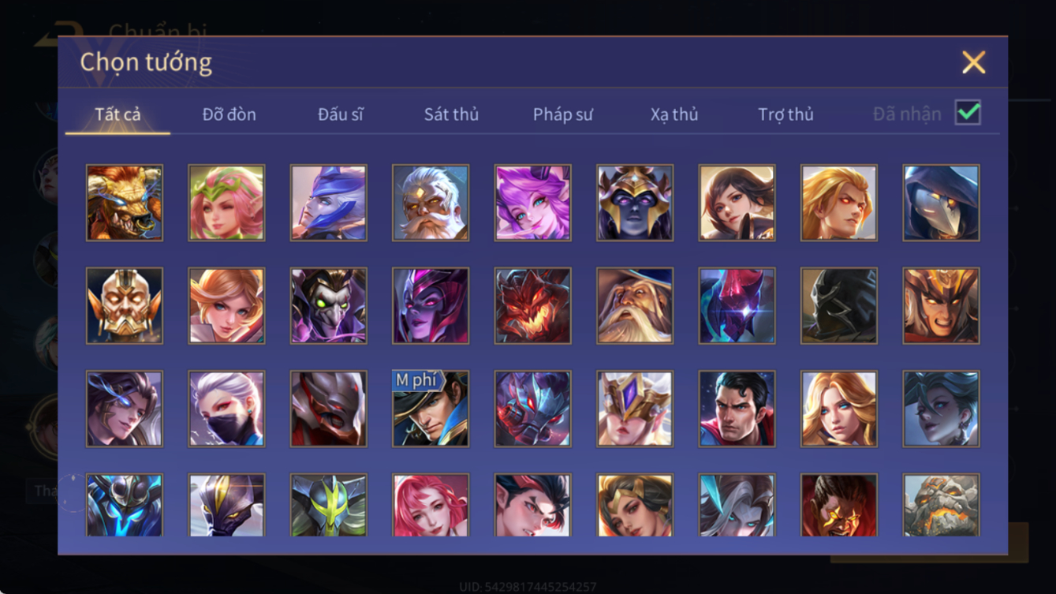1056x594 pixels.
Task: Select the rock golem hero
Action: (941, 505)
